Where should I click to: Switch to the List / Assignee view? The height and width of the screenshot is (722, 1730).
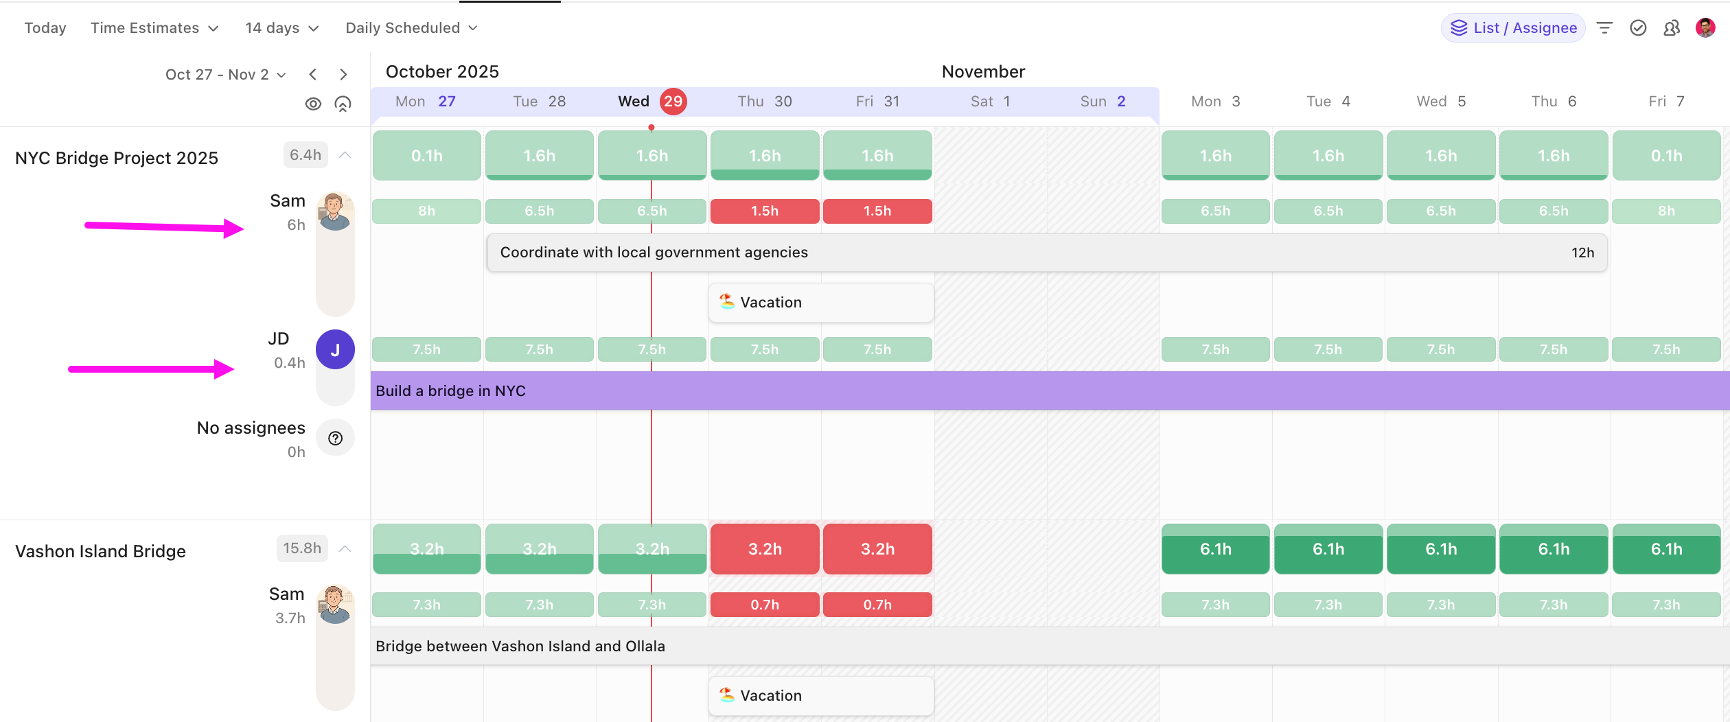tap(1512, 27)
